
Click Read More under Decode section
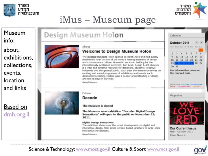click(90, 134)
